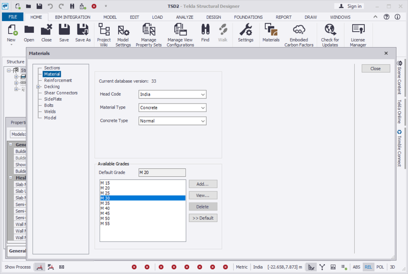Open the quick access toolbar customize arrow

click(x=106, y=6)
